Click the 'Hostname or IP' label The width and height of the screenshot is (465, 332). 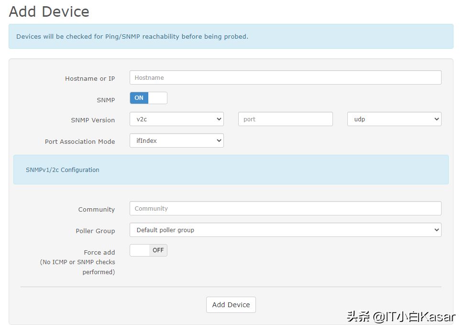pos(90,79)
